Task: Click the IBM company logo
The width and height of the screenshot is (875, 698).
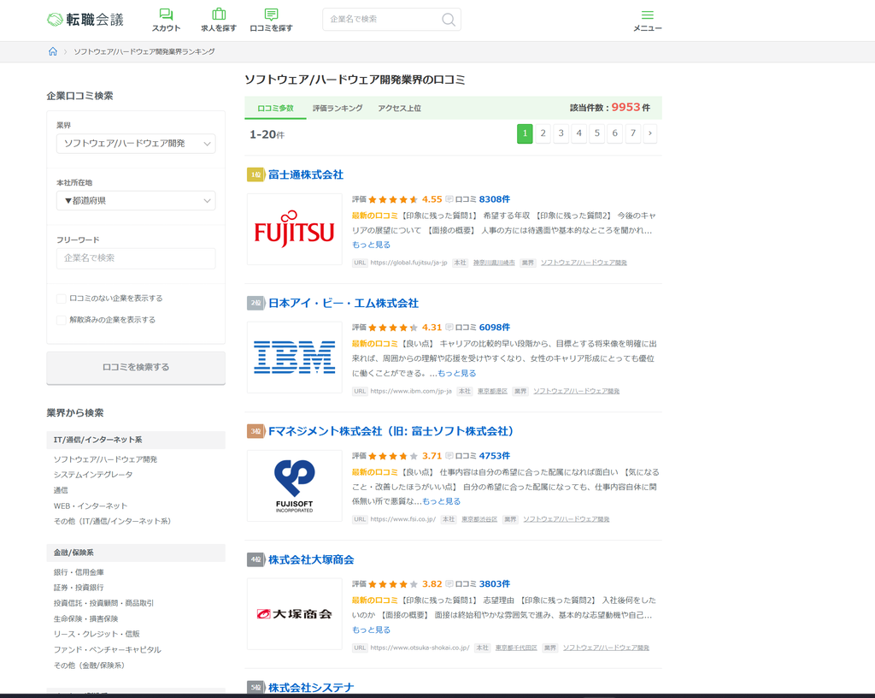Action: (295, 358)
